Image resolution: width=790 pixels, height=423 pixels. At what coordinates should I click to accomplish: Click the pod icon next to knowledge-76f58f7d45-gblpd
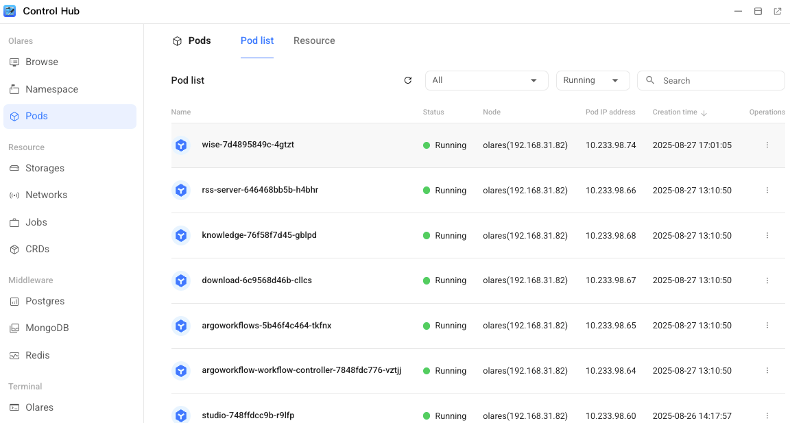point(181,235)
